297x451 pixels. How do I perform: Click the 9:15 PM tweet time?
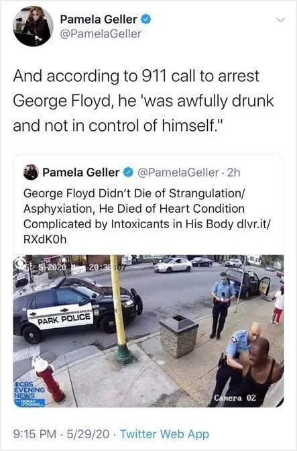click(35, 434)
